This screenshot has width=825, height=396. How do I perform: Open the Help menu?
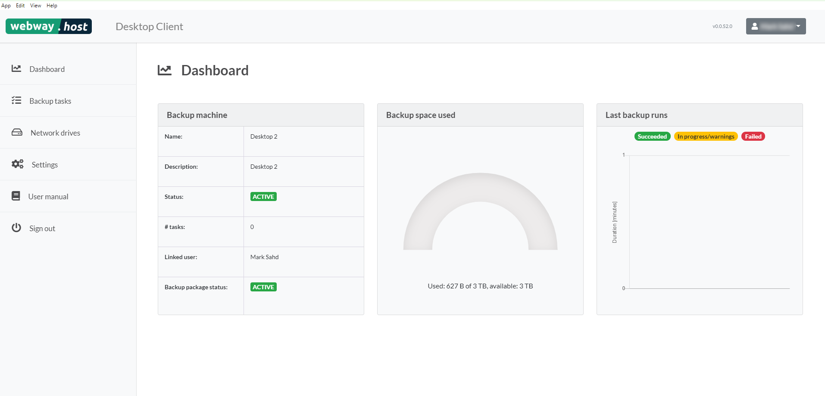click(x=52, y=5)
